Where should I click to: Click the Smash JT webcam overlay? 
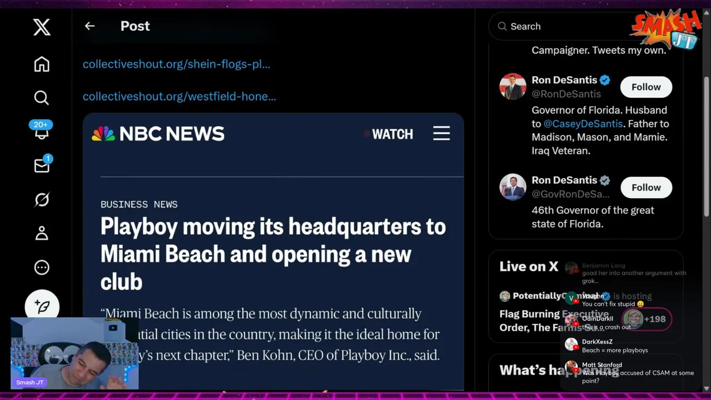tap(74, 353)
